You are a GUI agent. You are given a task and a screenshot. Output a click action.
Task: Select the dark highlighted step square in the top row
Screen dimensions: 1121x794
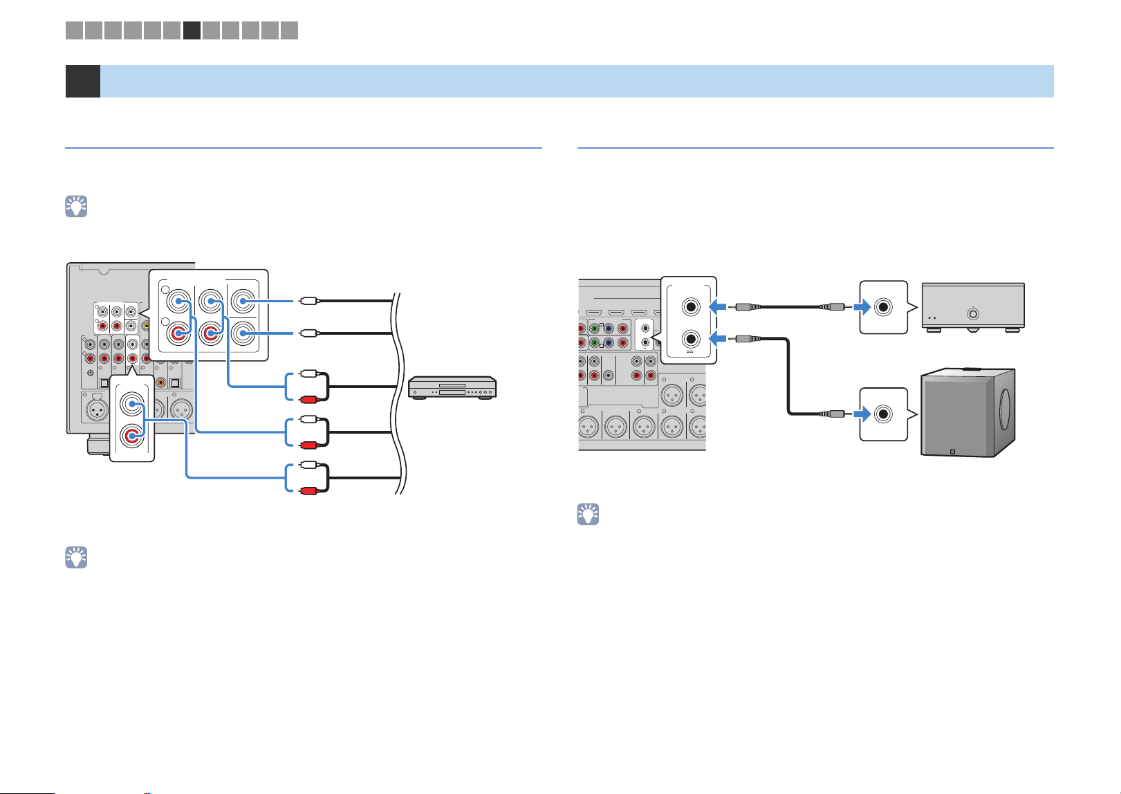[x=192, y=30]
